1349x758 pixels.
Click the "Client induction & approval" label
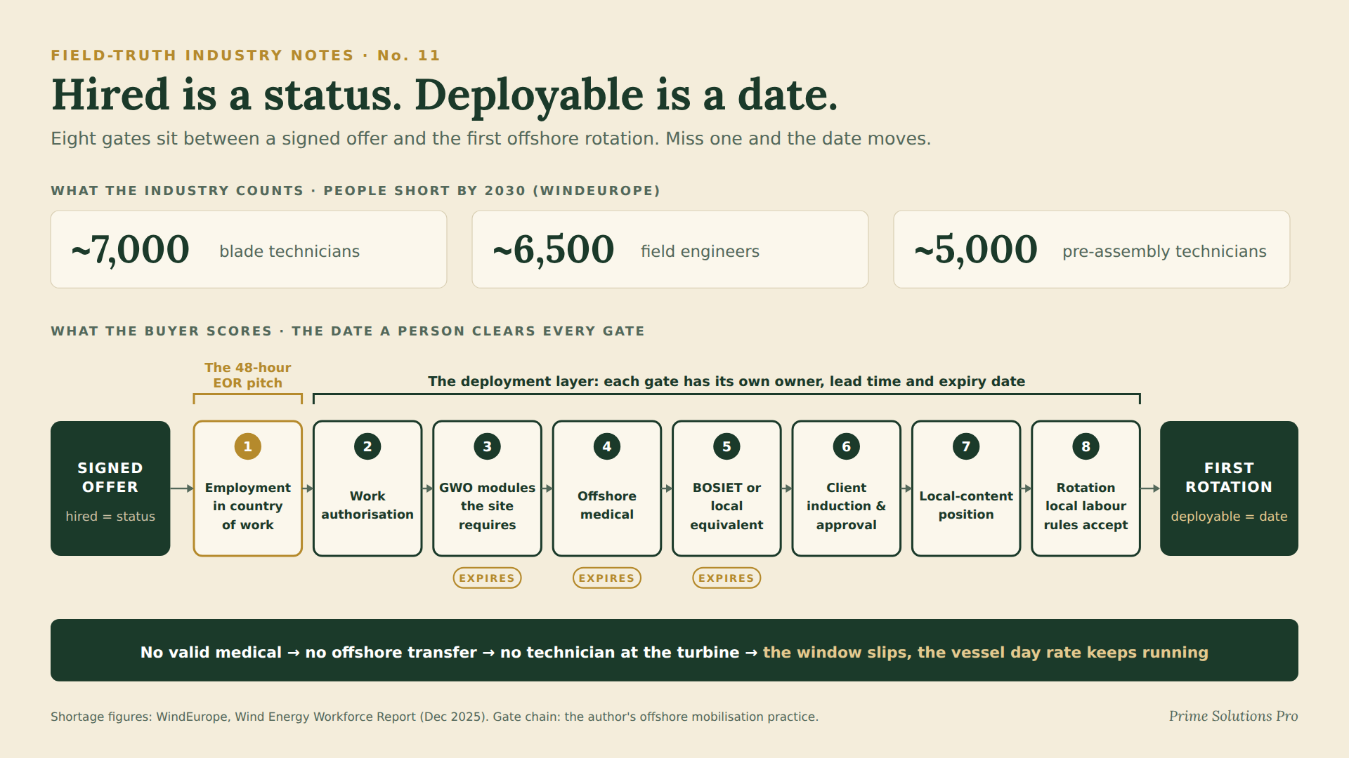point(847,506)
